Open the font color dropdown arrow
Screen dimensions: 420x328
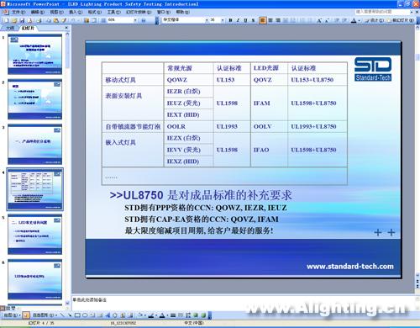[359, 20]
